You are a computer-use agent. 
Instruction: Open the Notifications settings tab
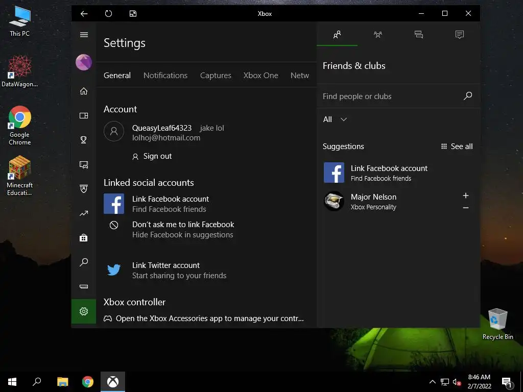coord(165,76)
